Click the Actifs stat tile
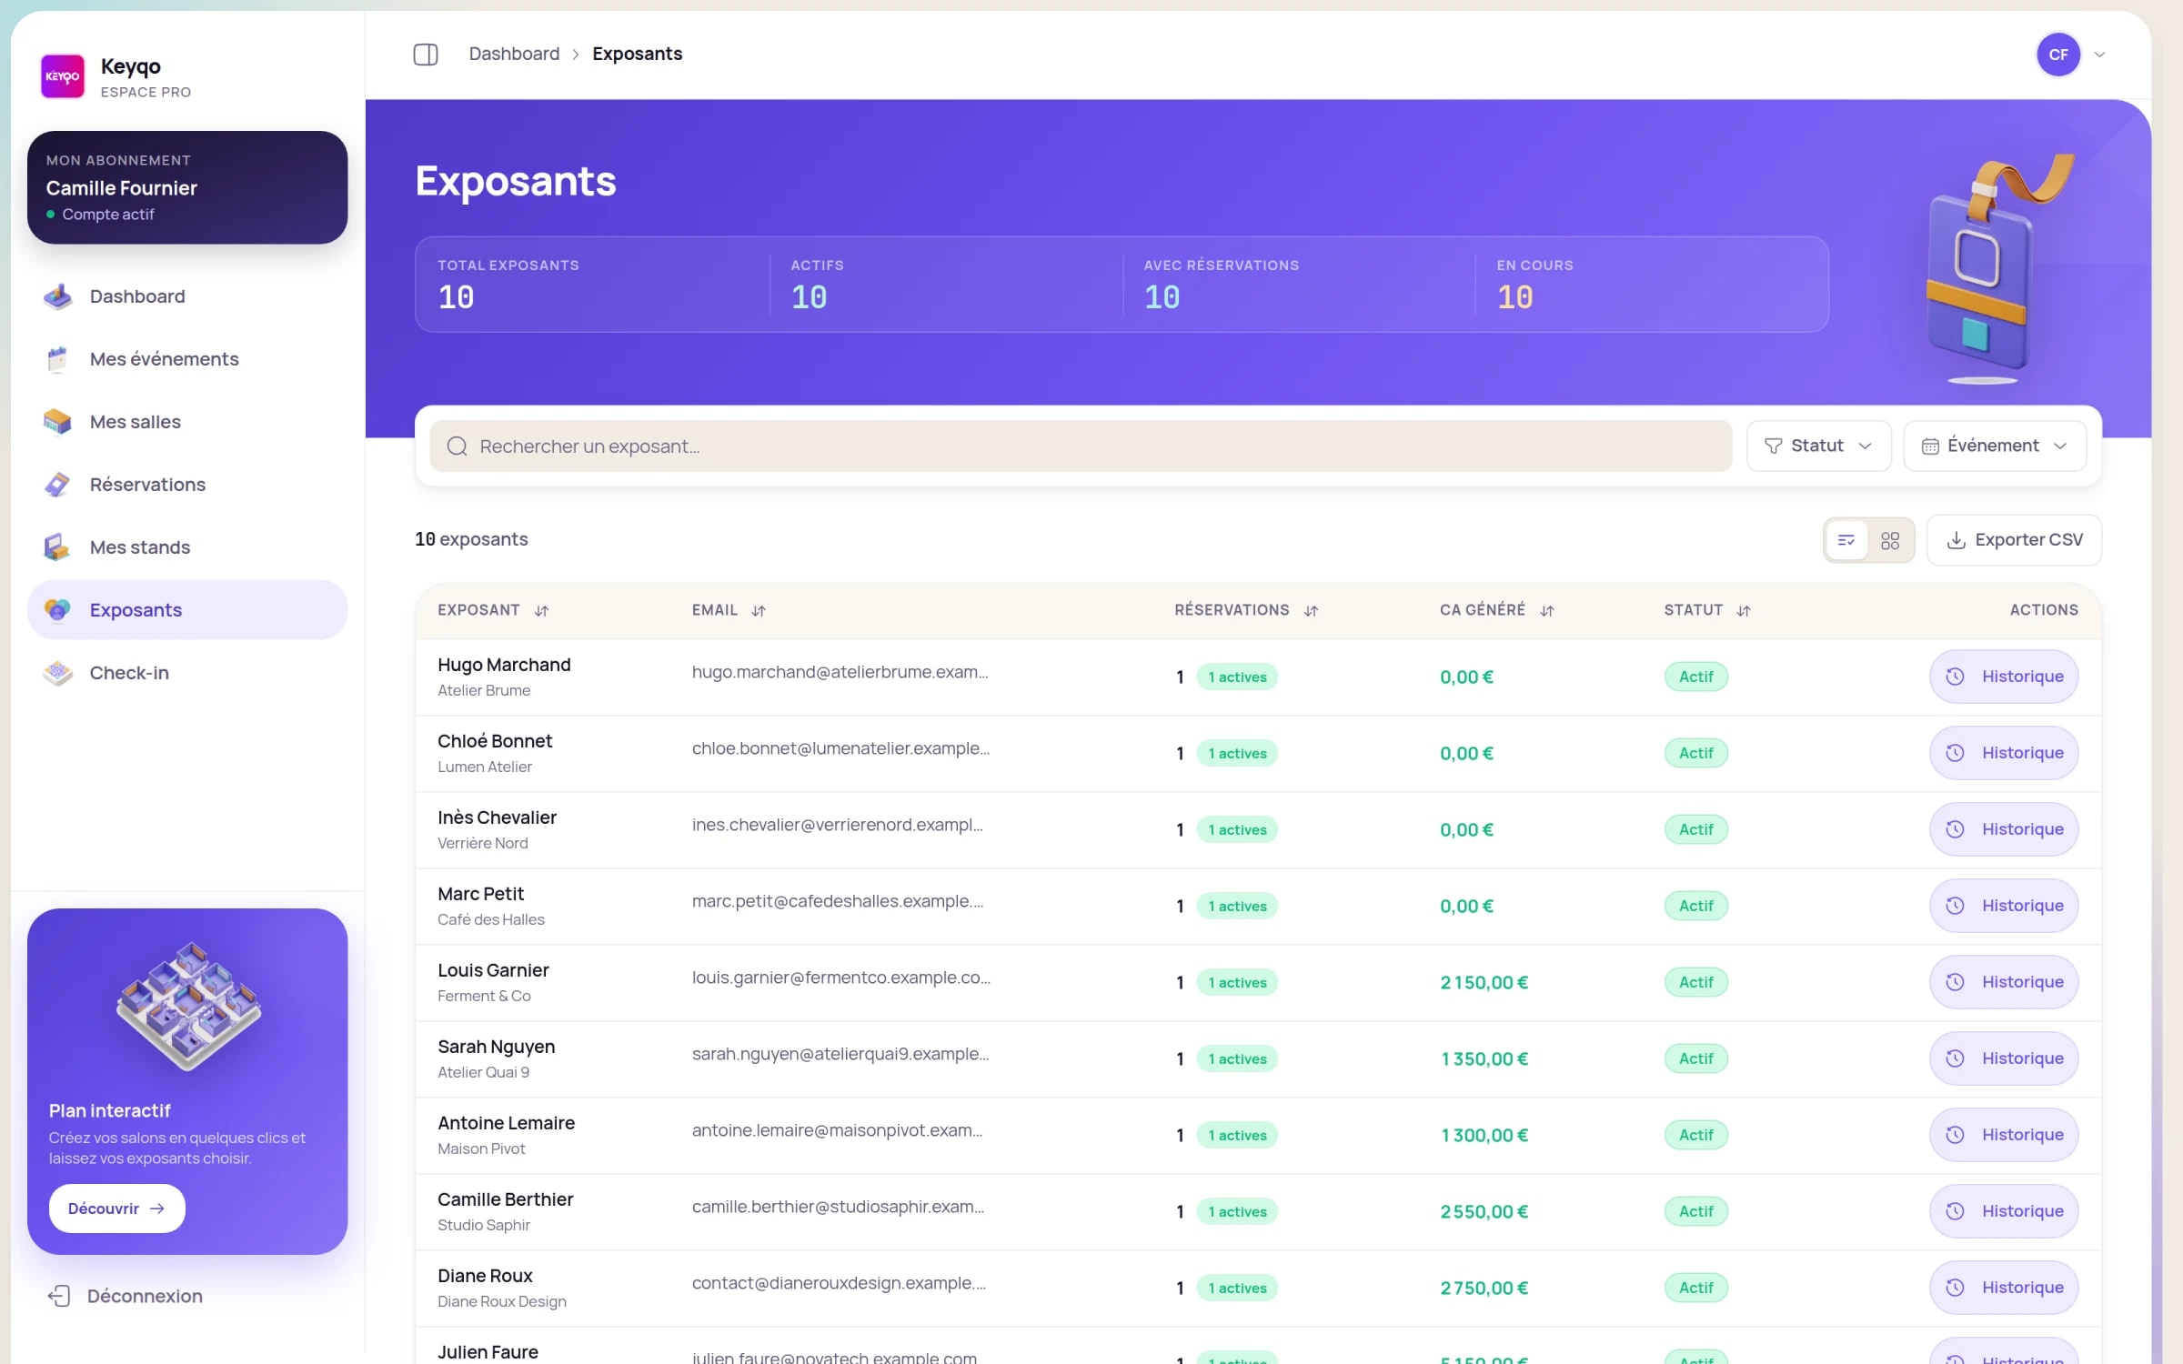 click(946, 285)
